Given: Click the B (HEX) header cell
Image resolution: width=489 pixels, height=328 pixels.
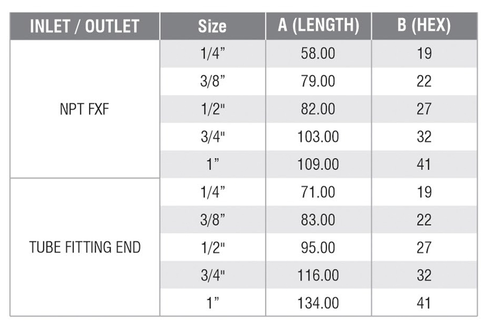Looking at the screenshot, I should [x=424, y=26].
